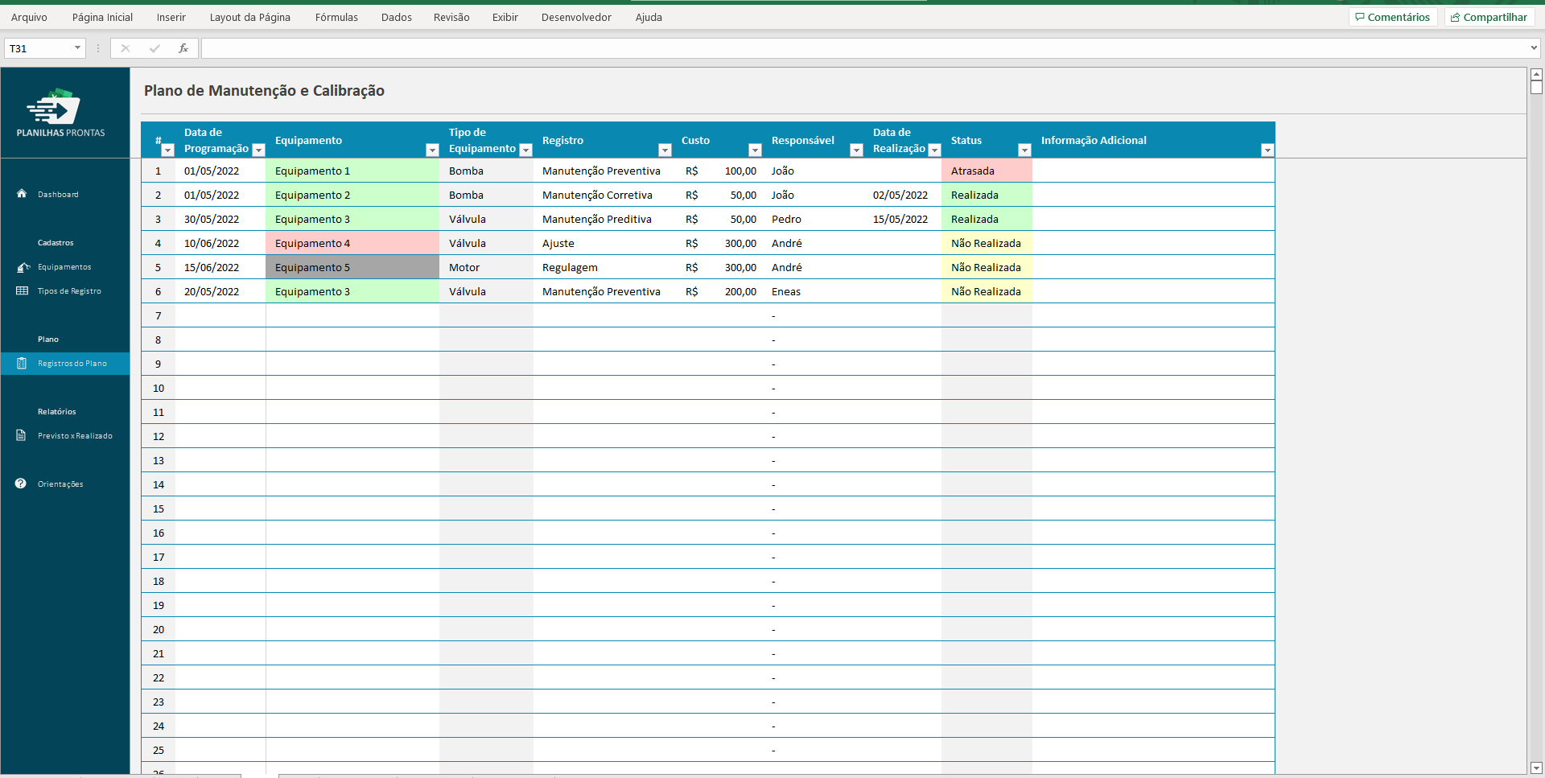Expand the formula bar
Viewport: 1545px width, 778px height.
click(1534, 48)
